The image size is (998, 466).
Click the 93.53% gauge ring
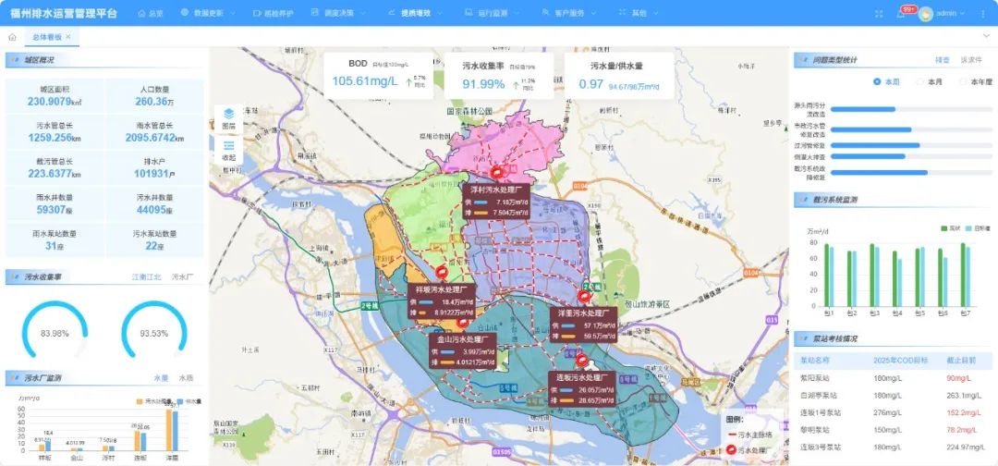[154, 331]
